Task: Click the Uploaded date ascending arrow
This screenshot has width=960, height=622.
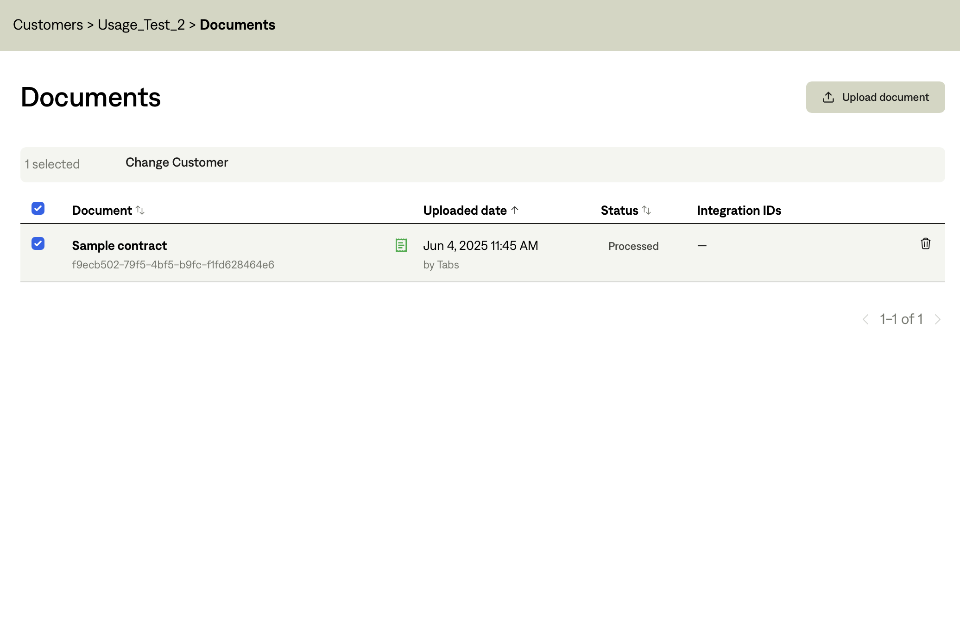Action: [515, 210]
